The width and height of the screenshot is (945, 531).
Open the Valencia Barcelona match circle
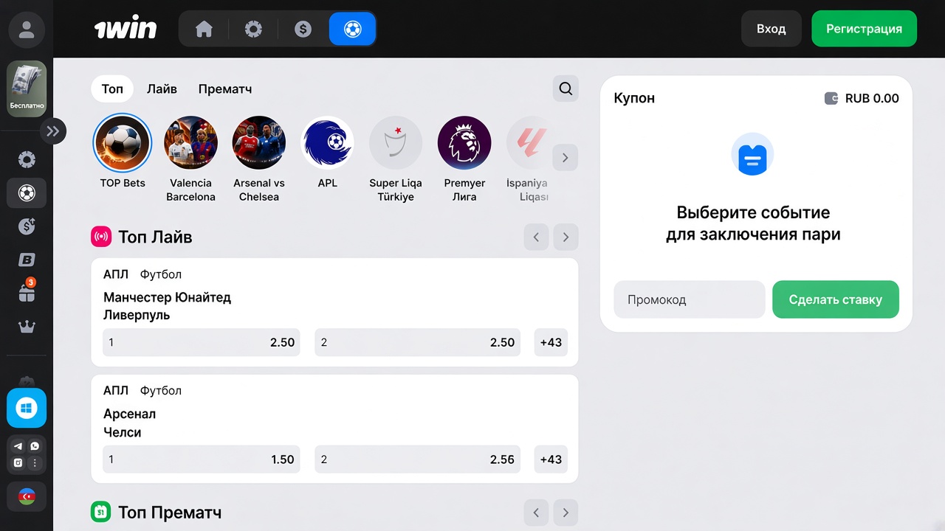point(191,143)
